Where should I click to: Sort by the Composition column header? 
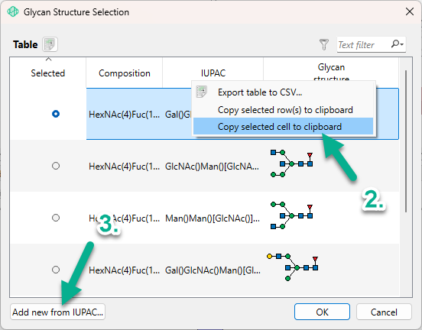coord(125,73)
